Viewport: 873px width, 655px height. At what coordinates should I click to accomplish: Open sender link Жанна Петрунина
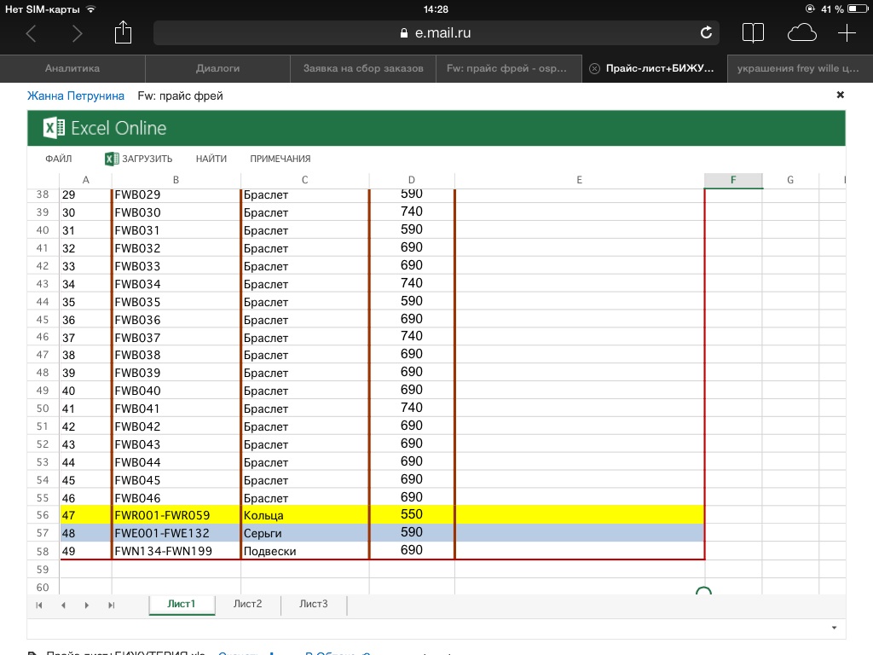(76, 96)
